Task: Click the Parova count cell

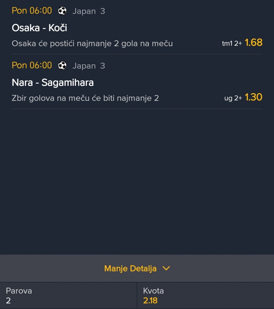Action: coord(8,300)
